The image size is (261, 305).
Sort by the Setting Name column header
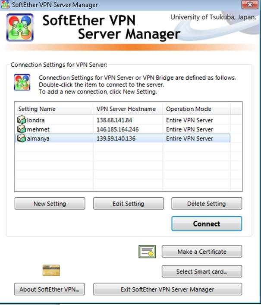(54, 109)
